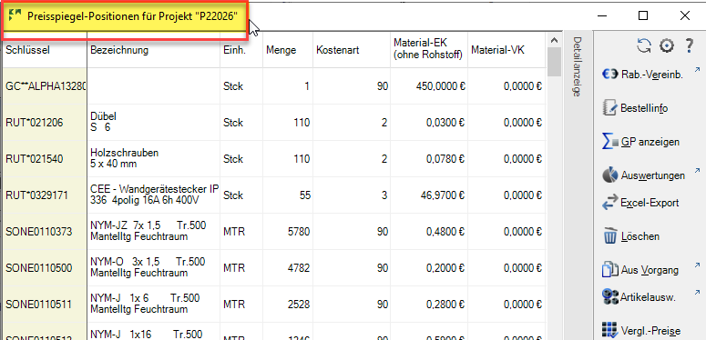Select key cell RUT*021206
The width and height of the screenshot is (706, 340).
[45, 123]
